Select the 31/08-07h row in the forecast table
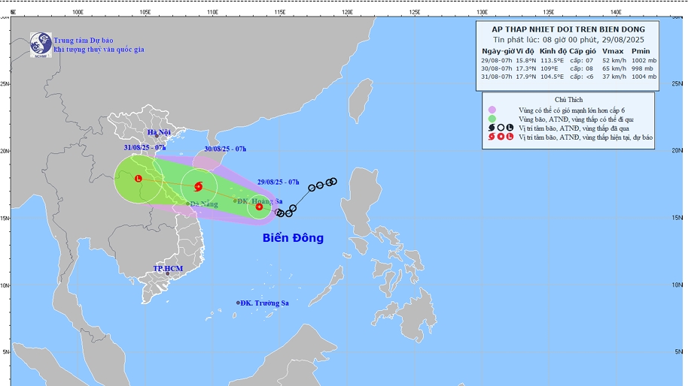This screenshot has width=688, height=386. (569, 76)
